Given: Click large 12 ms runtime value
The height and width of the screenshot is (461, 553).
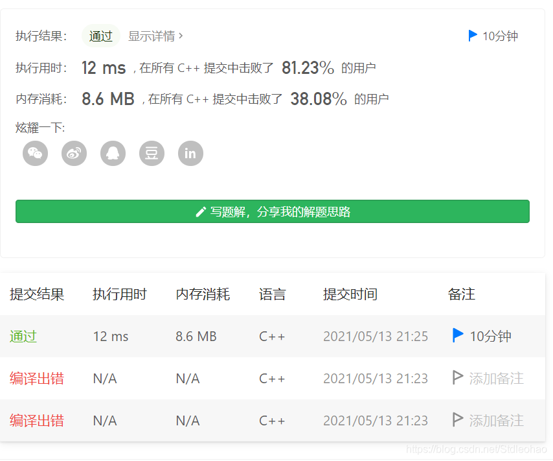Looking at the screenshot, I should click(104, 67).
